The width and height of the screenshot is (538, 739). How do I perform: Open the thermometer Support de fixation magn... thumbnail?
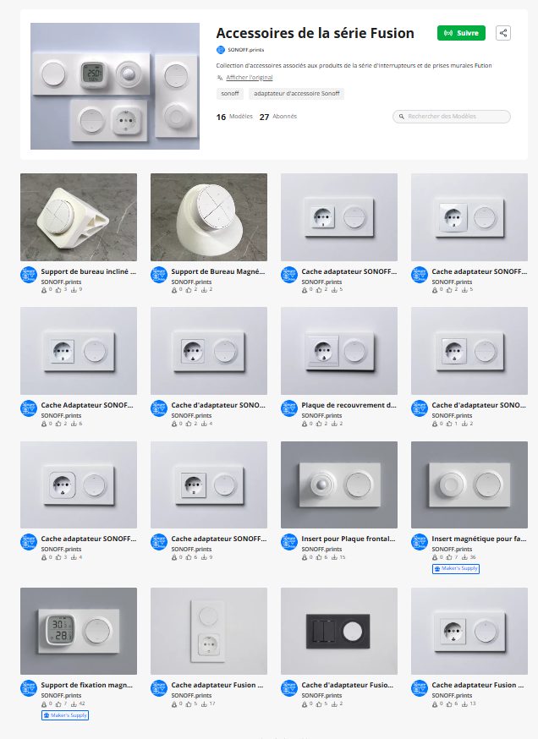click(79, 631)
